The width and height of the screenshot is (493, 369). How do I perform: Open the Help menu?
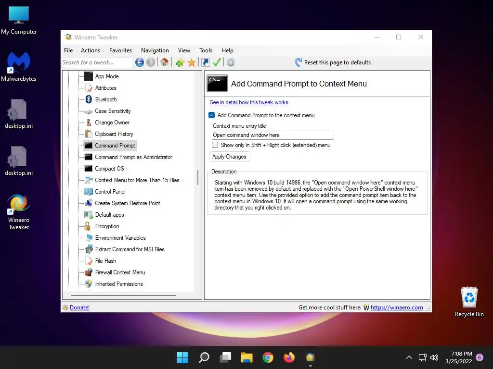(227, 50)
